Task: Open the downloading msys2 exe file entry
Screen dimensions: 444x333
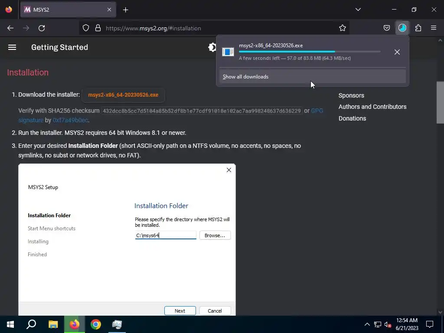Action: pos(305,52)
